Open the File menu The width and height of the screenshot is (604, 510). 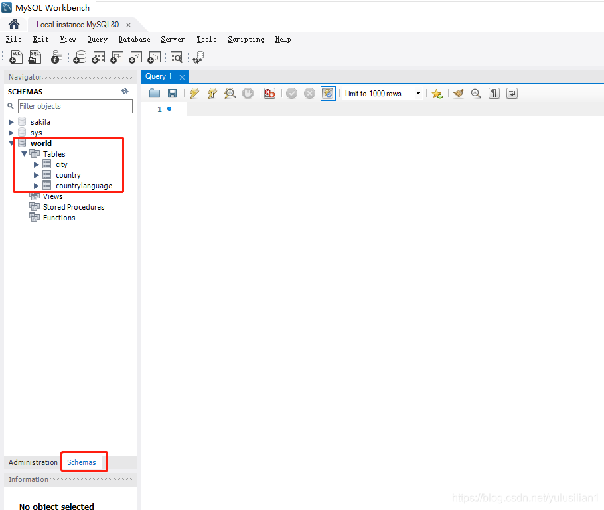[x=13, y=39]
